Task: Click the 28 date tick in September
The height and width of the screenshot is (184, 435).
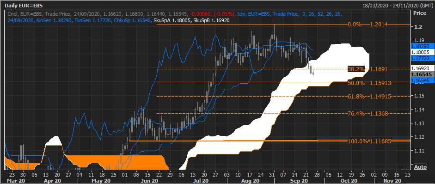Action: [317, 175]
